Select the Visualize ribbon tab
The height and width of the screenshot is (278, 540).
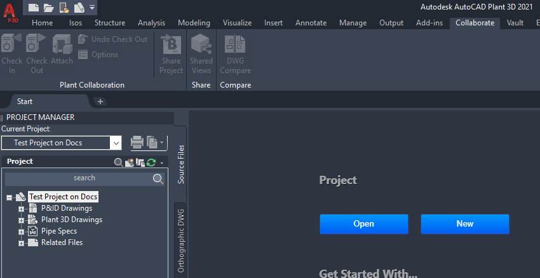coord(238,23)
